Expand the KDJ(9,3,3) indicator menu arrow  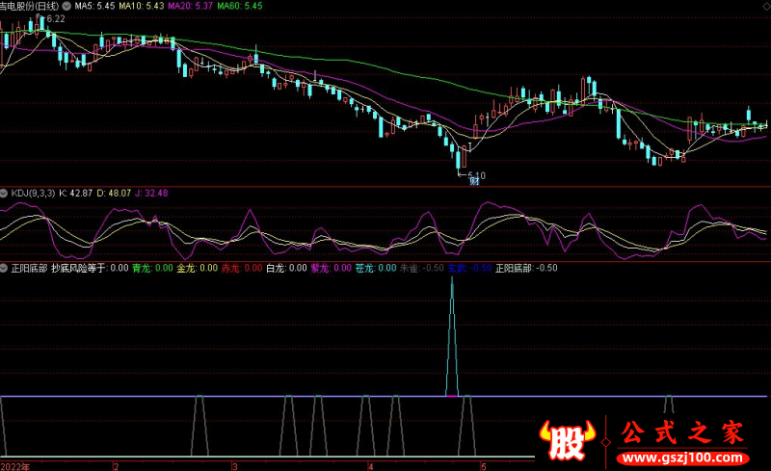click(x=5, y=194)
